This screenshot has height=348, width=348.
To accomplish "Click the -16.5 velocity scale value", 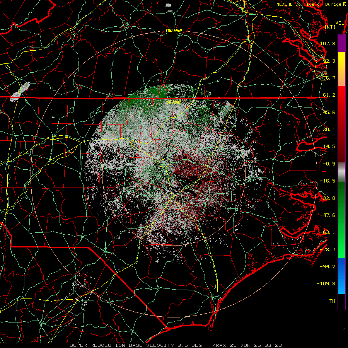I will click(x=328, y=181).
